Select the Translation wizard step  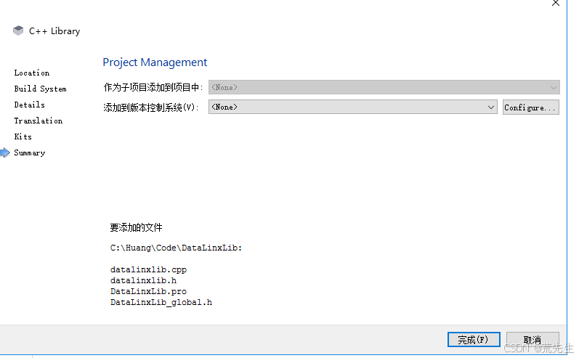(39, 121)
